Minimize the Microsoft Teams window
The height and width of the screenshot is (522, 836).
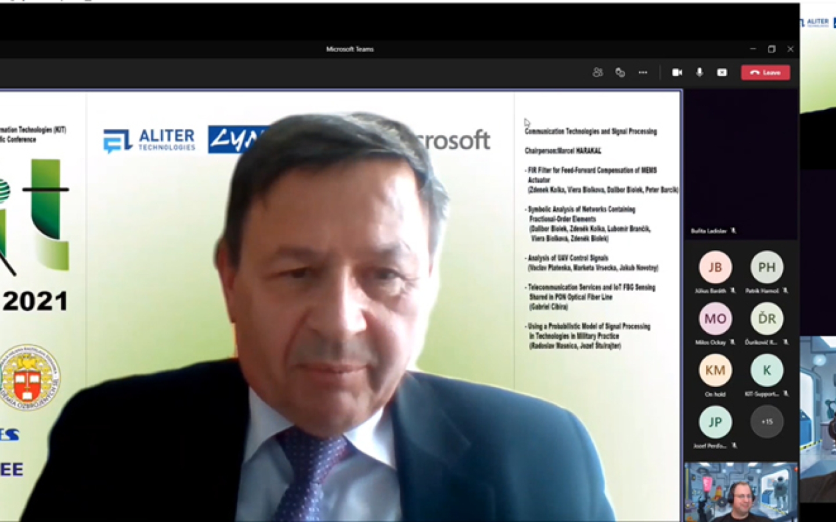pos(753,49)
